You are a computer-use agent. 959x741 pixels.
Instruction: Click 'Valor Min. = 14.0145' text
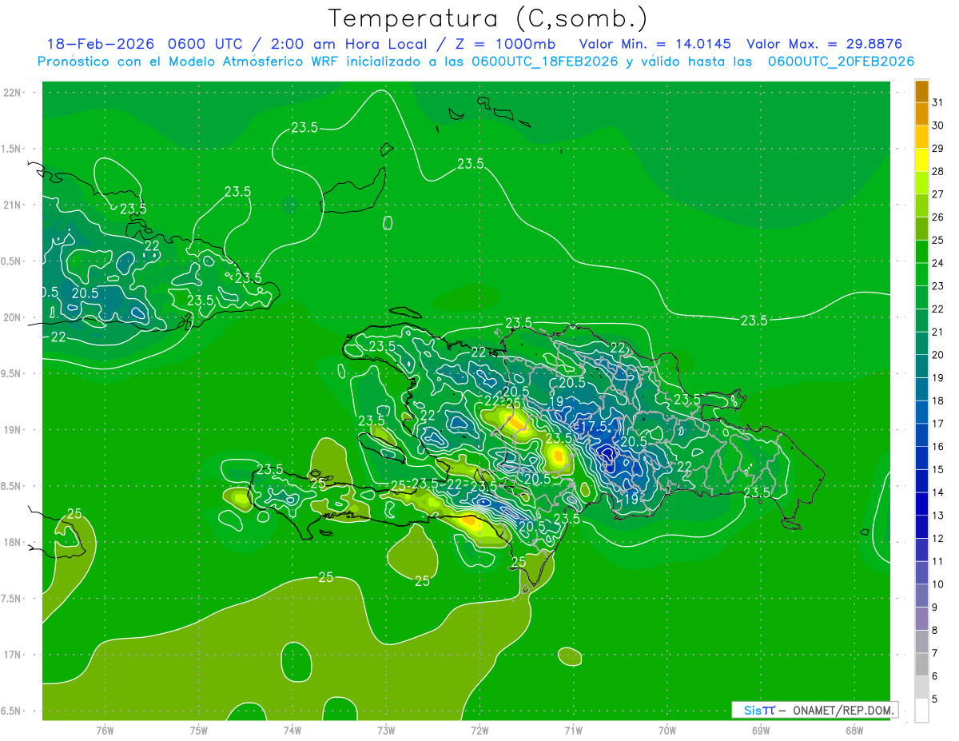pos(655,45)
